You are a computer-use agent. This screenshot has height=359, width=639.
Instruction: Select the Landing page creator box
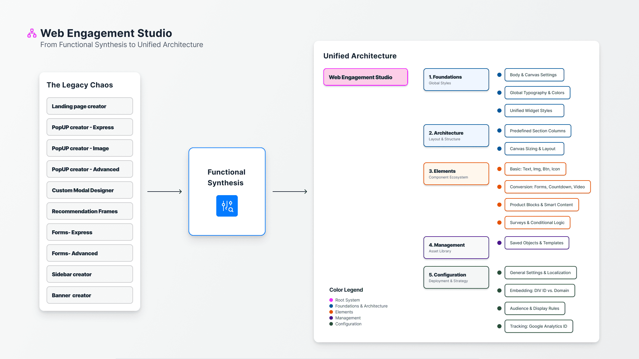(89, 106)
